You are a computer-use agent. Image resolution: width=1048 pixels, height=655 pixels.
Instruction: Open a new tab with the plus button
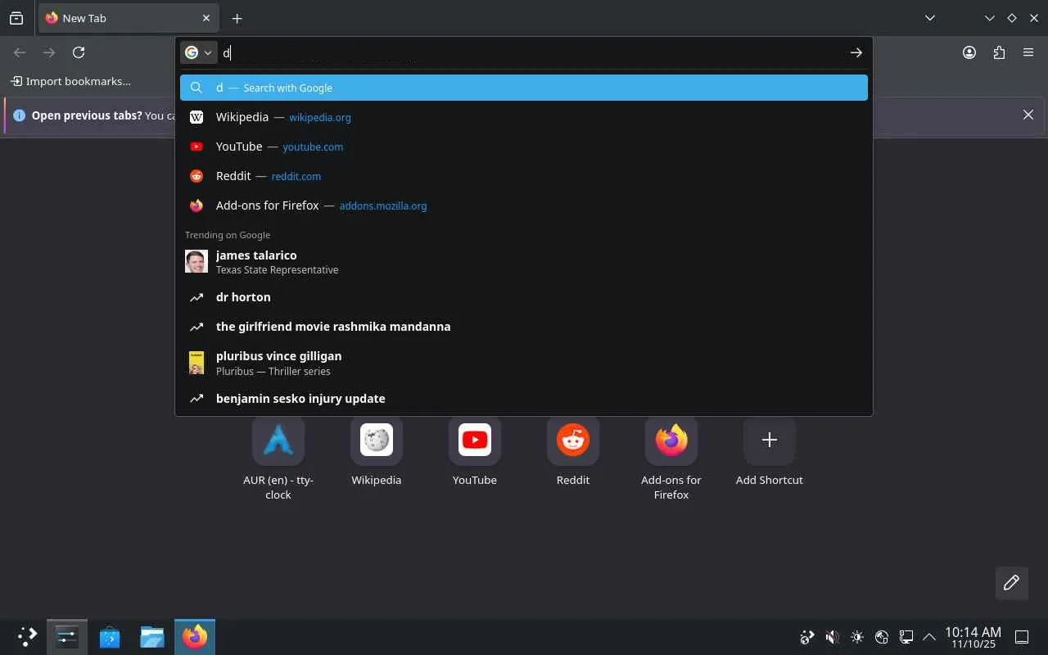[x=237, y=18]
